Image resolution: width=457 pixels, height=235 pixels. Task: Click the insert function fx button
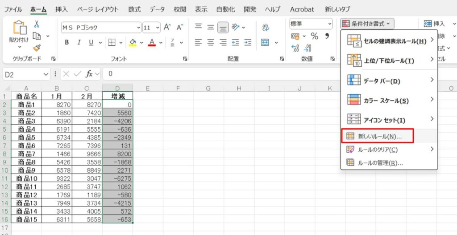pyautogui.click(x=89, y=74)
